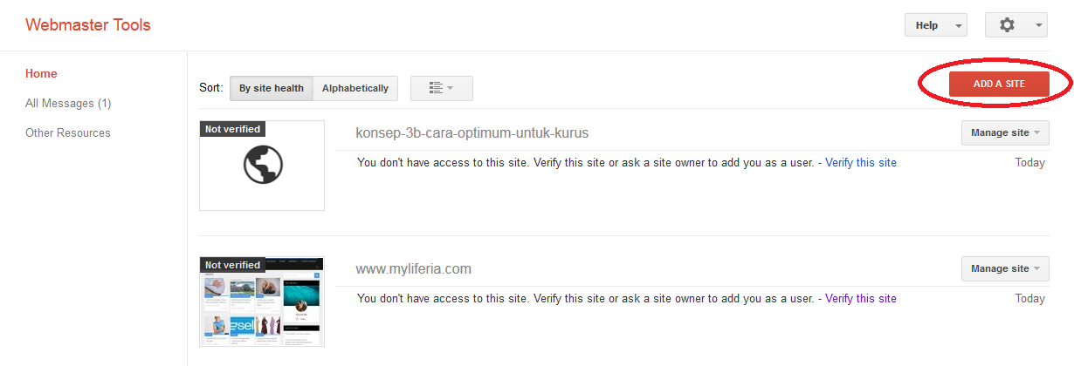Sort sites by site health
This screenshot has width=1074, height=366.
(x=272, y=88)
